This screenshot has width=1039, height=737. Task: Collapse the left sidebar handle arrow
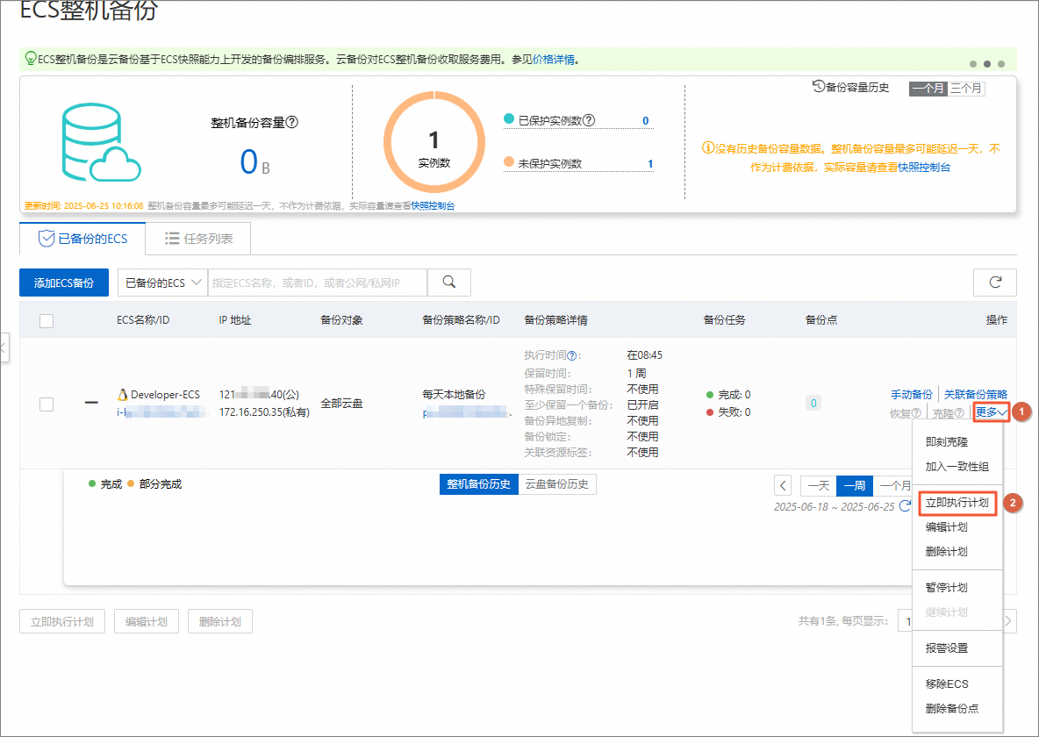(x=3, y=347)
